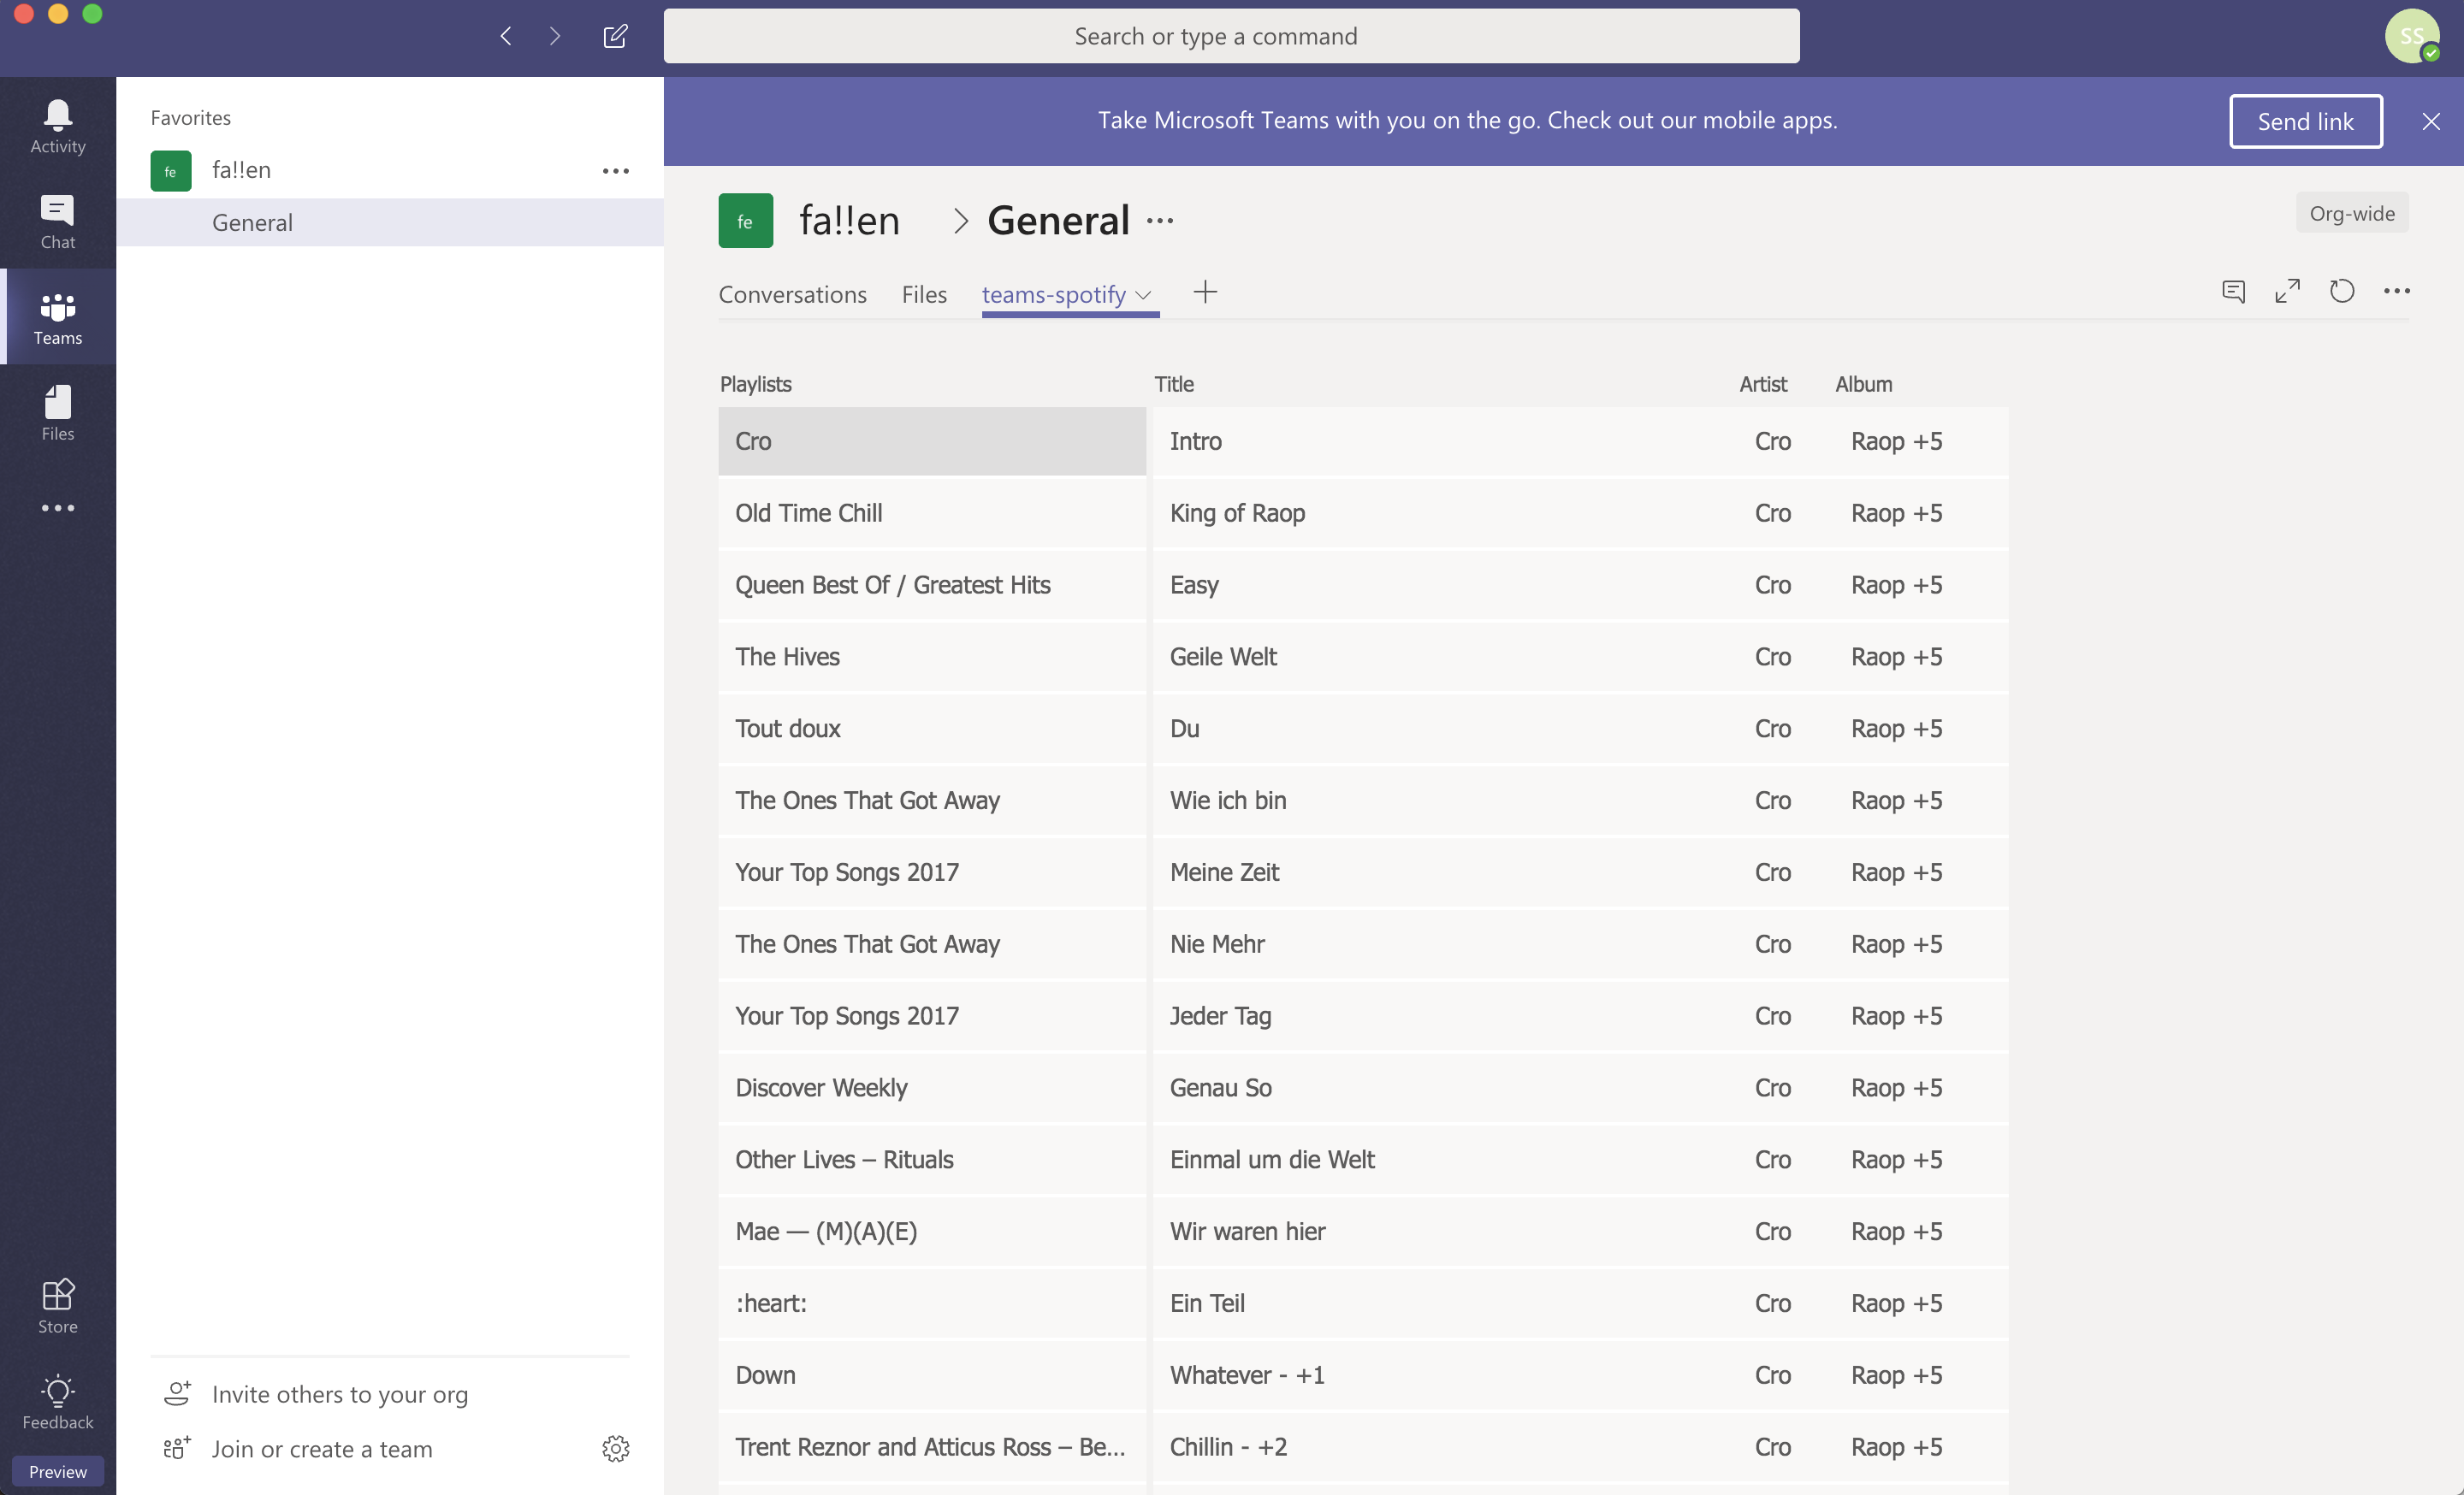Add a new tab with plus
2464x1495 pixels.
1205,292
